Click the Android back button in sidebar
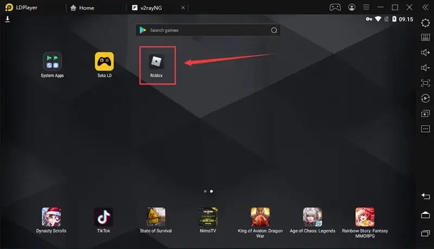Viewport: 434px width, 249px height. (x=425, y=196)
